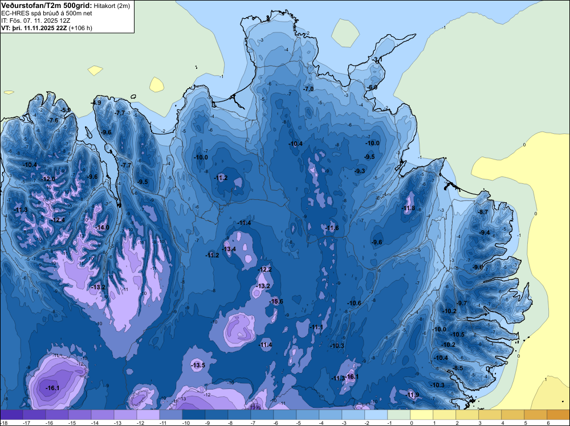Select the color scale swatch between -17 and -16
Screen dimensions: 570x426
tap(34, 415)
